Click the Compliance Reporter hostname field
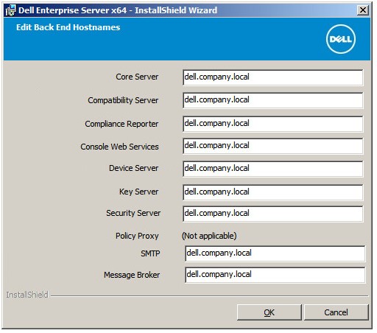The width and height of the screenshot is (377, 333). [x=272, y=124]
